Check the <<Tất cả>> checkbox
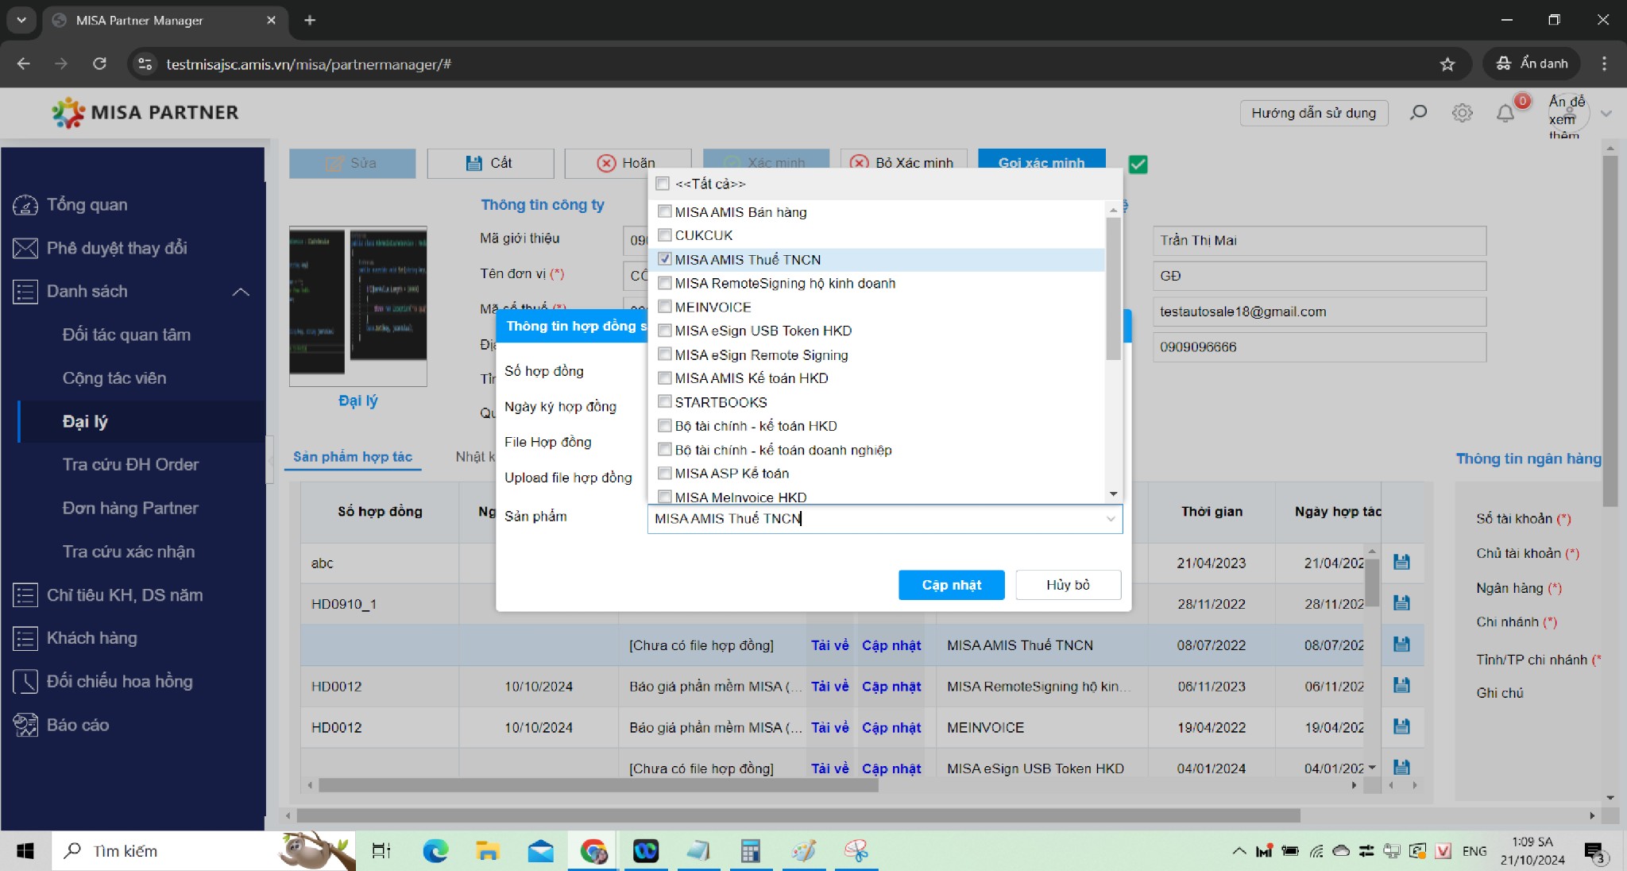The height and width of the screenshot is (871, 1627). tap(663, 184)
